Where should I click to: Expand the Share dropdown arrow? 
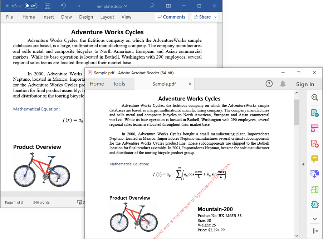(x=215, y=17)
